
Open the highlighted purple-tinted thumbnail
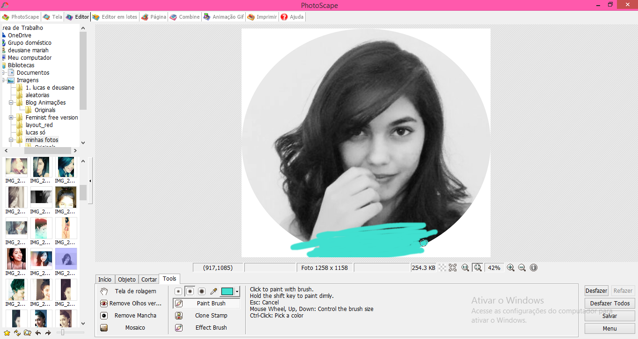[x=66, y=259]
